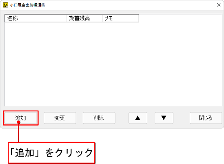Select the メモ column header
Screen dimensions: 224x164
tap(121, 18)
